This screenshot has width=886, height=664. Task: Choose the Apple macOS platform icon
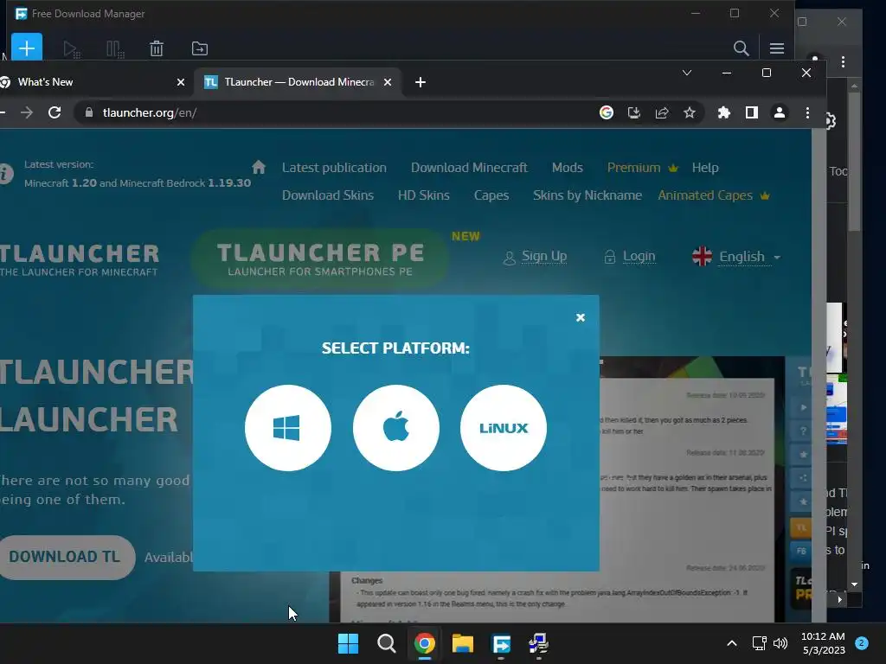tap(395, 428)
